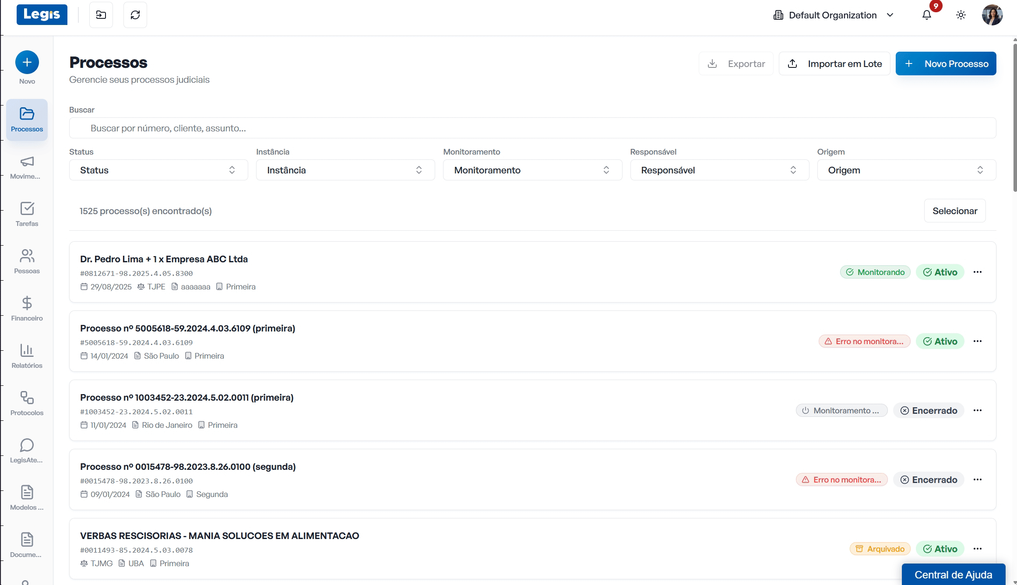Toggle the light/dark theme sun icon

pyautogui.click(x=961, y=15)
